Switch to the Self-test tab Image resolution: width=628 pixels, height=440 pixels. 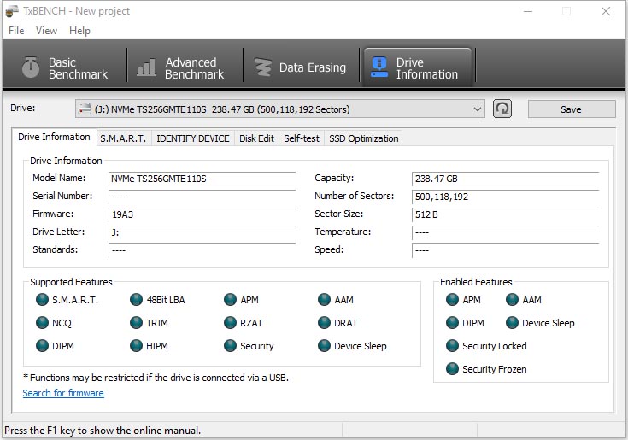pyautogui.click(x=302, y=138)
